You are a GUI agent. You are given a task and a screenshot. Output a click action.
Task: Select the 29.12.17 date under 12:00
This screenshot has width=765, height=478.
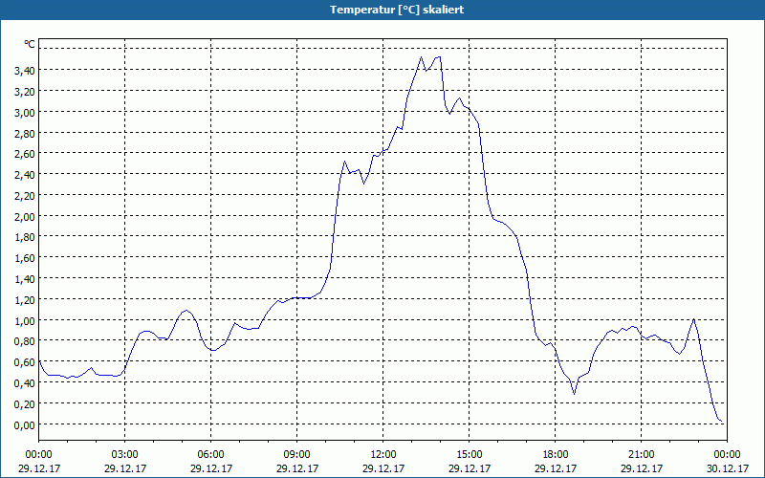pos(383,468)
